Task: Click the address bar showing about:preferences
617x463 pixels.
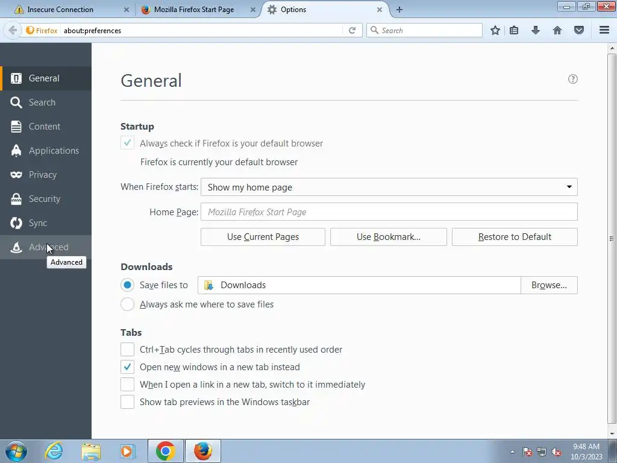Action: point(201,30)
